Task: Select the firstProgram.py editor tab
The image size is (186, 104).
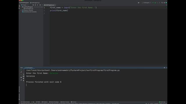Action: (x=50, y=5)
